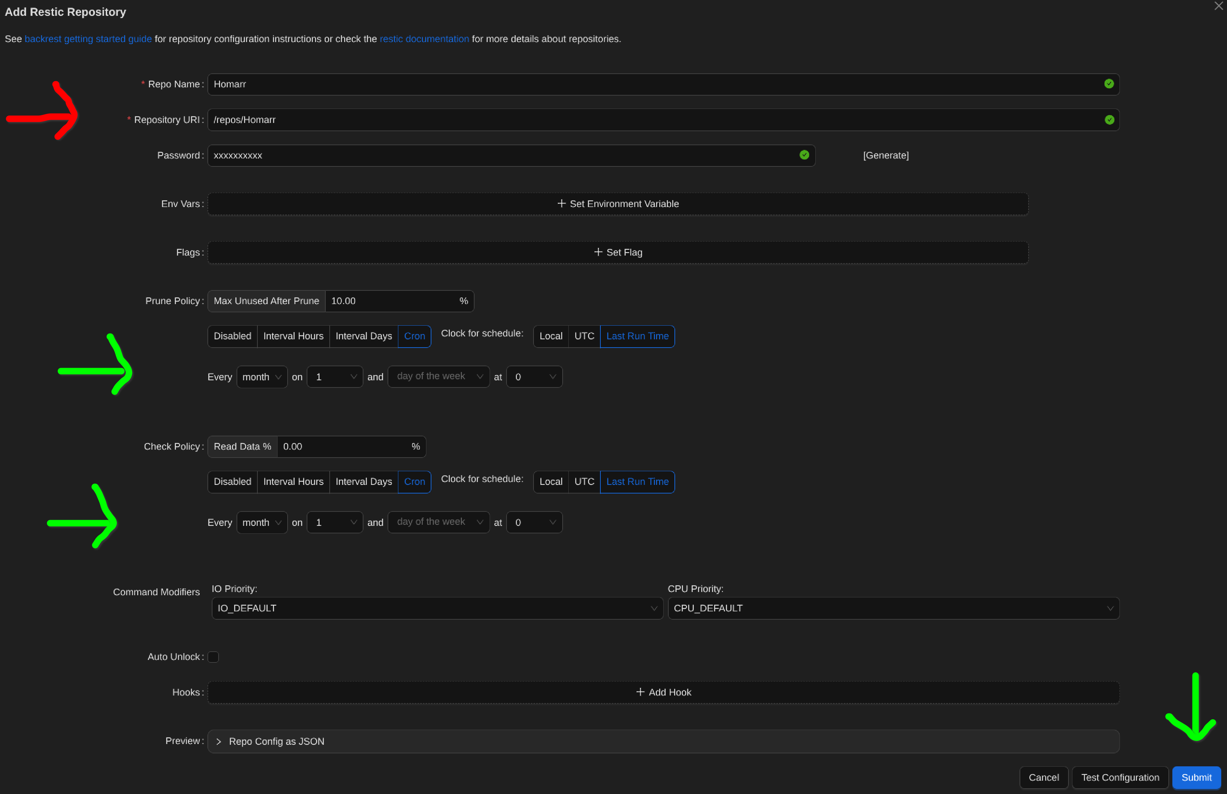
Task: Open the backrest getting started guide link
Action: pyautogui.click(x=88, y=39)
